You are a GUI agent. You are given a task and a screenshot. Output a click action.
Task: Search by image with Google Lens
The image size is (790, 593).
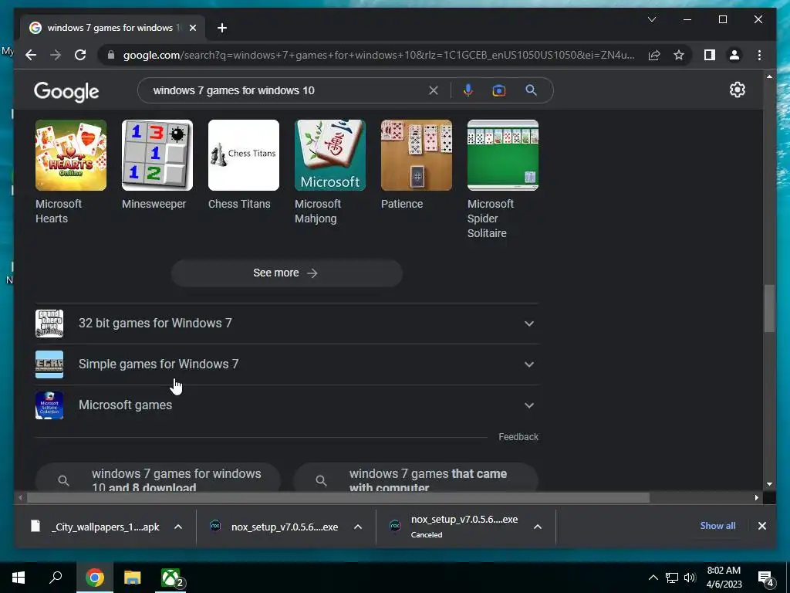click(x=499, y=90)
